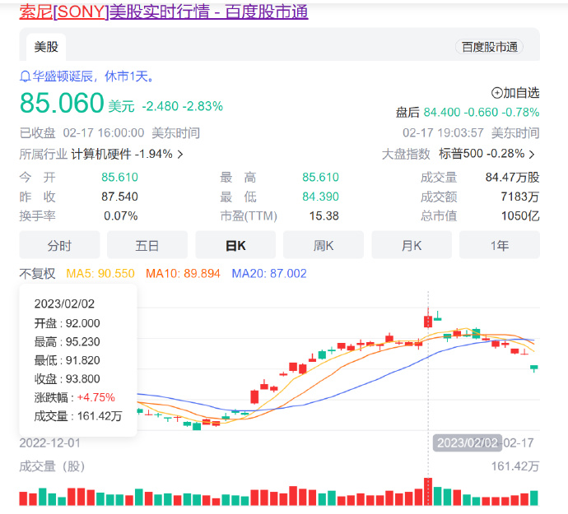The width and height of the screenshot is (568, 514).
Task: Click the 换手率 value 0.07%
Action: point(121,216)
